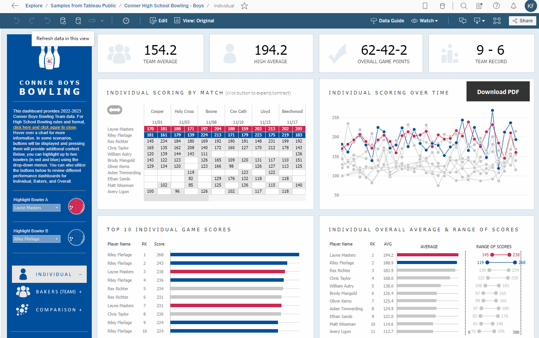Open the Highlight Bowler B dropdown

point(37,239)
